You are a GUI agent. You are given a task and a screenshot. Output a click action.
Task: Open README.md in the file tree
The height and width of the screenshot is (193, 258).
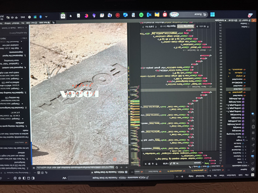[x=238, y=83]
